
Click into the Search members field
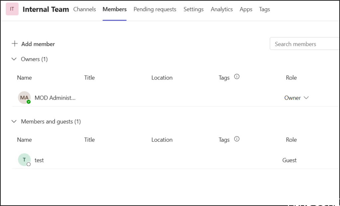[305, 44]
